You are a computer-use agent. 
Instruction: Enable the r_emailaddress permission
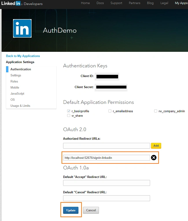click(x=110, y=111)
